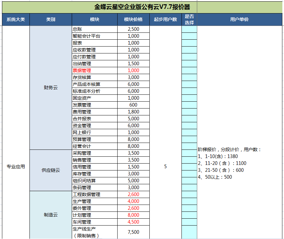Screen dimensions: 284x239
Task: Click the 模块价格 column header
Action: point(133,19)
